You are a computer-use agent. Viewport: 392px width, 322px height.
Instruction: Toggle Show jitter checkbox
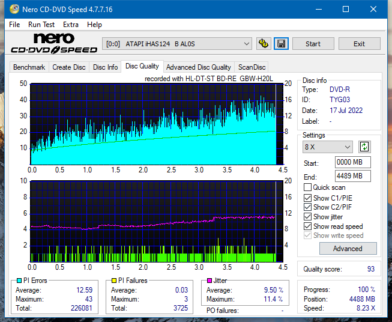pos(307,217)
